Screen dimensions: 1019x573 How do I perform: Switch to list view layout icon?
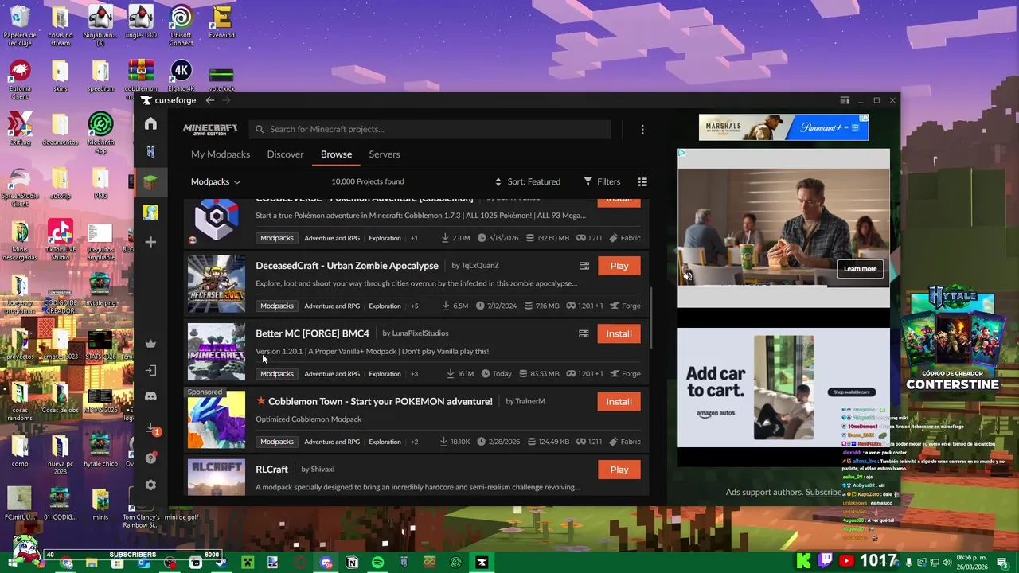click(x=642, y=181)
